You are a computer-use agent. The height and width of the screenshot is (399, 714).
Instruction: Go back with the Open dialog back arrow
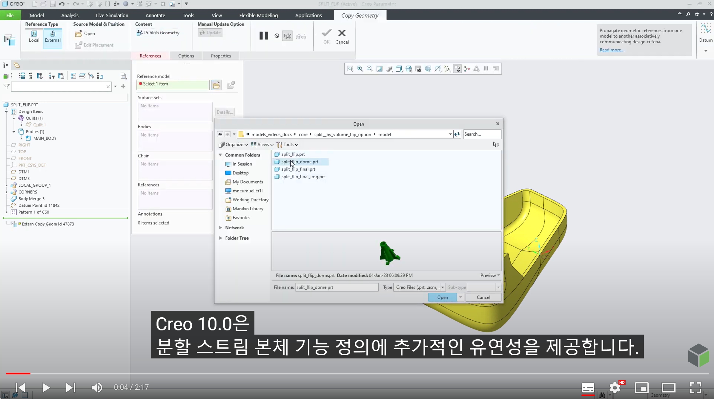(220, 134)
